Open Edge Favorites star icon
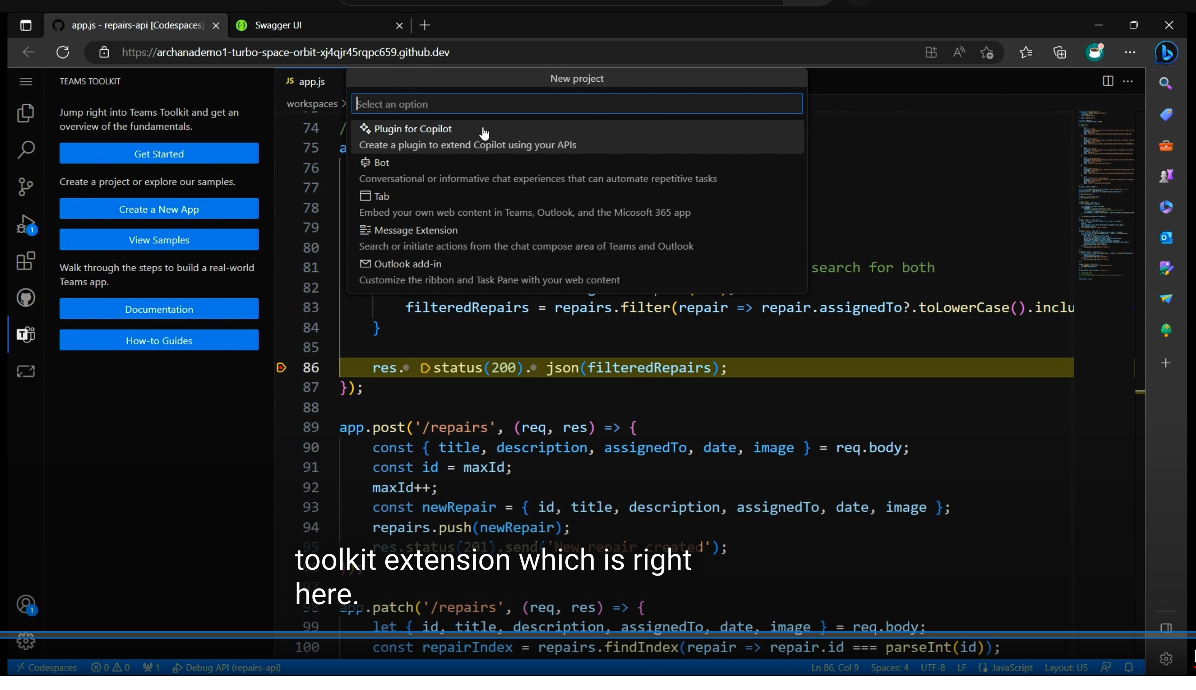Image resolution: width=1196 pixels, height=690 pixels. tap(1026, 52)
